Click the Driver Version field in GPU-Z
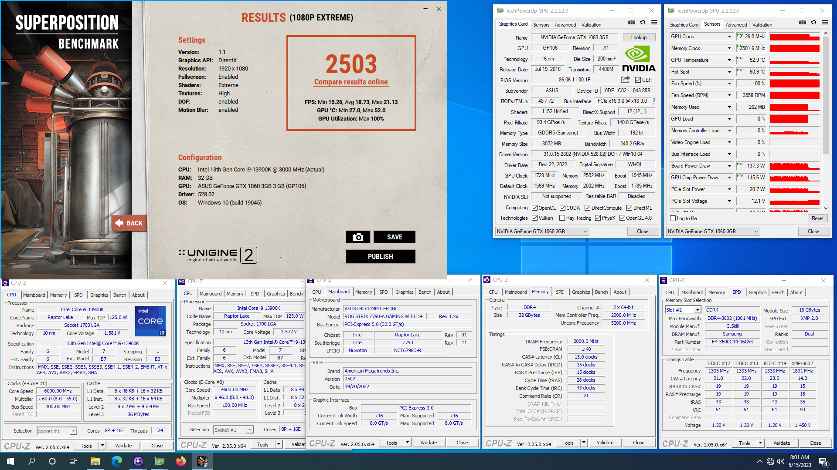837x470 pixels. [x=592, y=154]
